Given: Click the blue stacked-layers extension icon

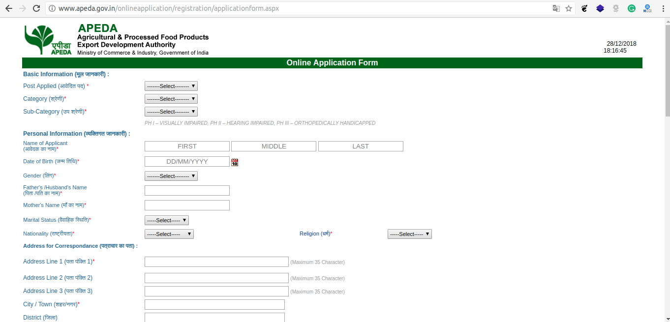Looking at the screenshot, I should tap(600, 8).
